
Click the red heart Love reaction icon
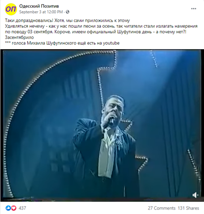13,208
